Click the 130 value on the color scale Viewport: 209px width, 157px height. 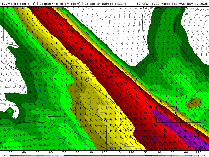[x=145, y=152]
